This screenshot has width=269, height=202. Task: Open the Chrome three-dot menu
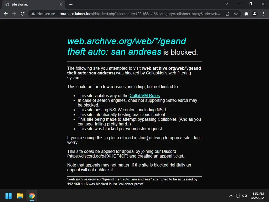pyautogui.click(x=263, y=14)
